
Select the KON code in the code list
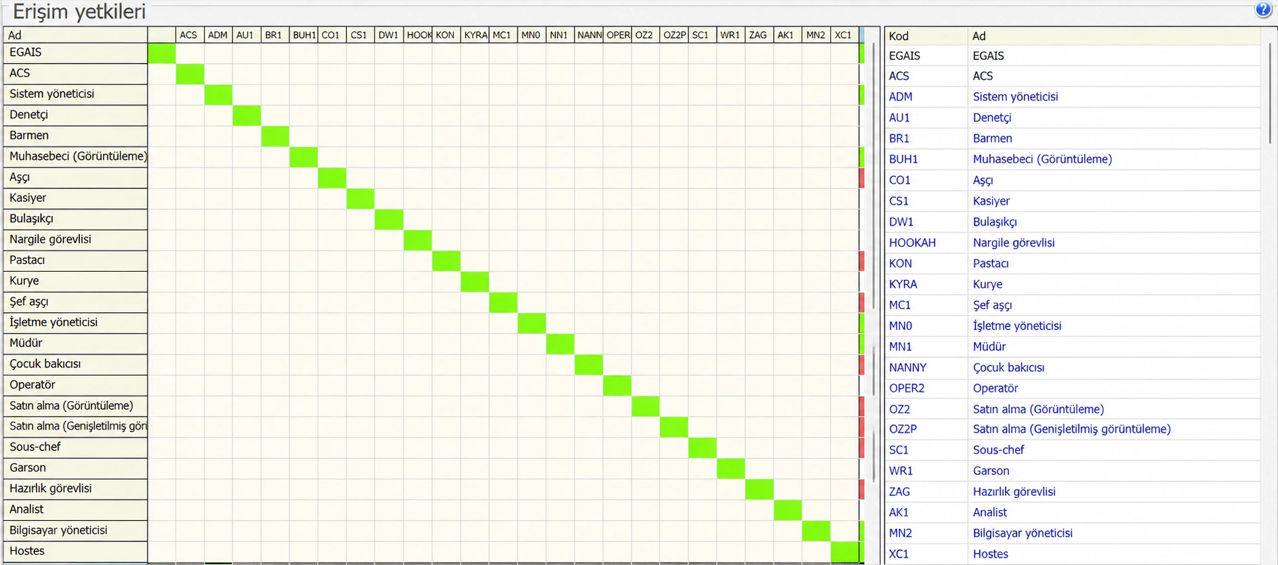(x=901, y=264)
